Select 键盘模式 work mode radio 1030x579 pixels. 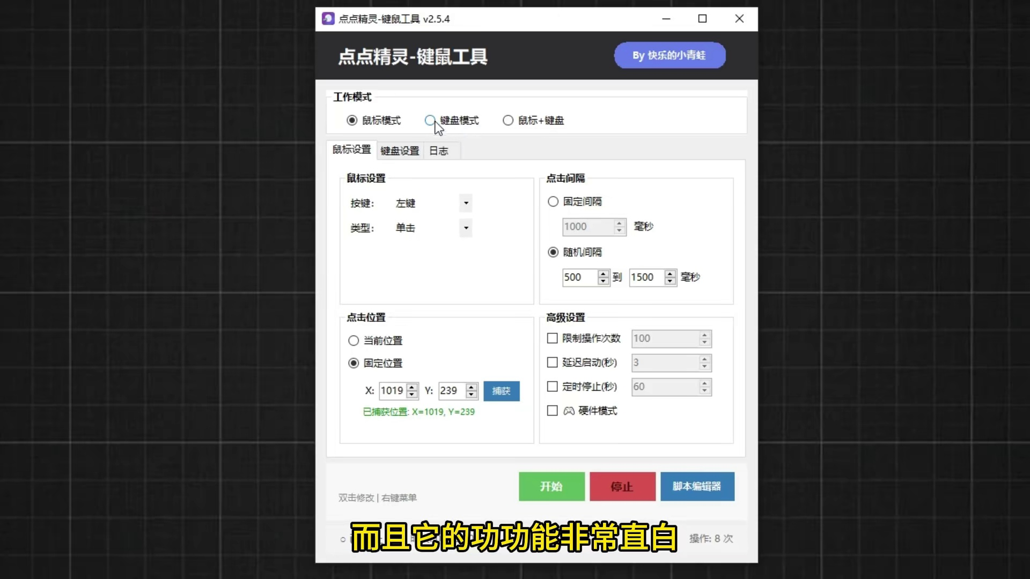click(x=430, y=121)
